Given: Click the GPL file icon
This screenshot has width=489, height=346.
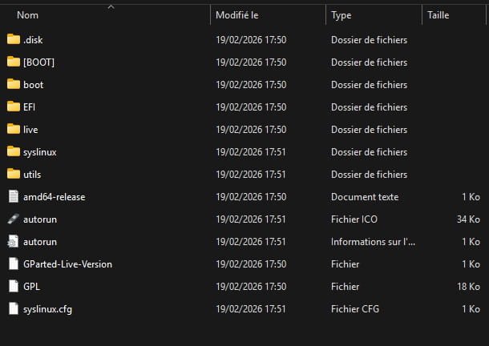Looking at the screenshot, I should [x=13, y=286].
